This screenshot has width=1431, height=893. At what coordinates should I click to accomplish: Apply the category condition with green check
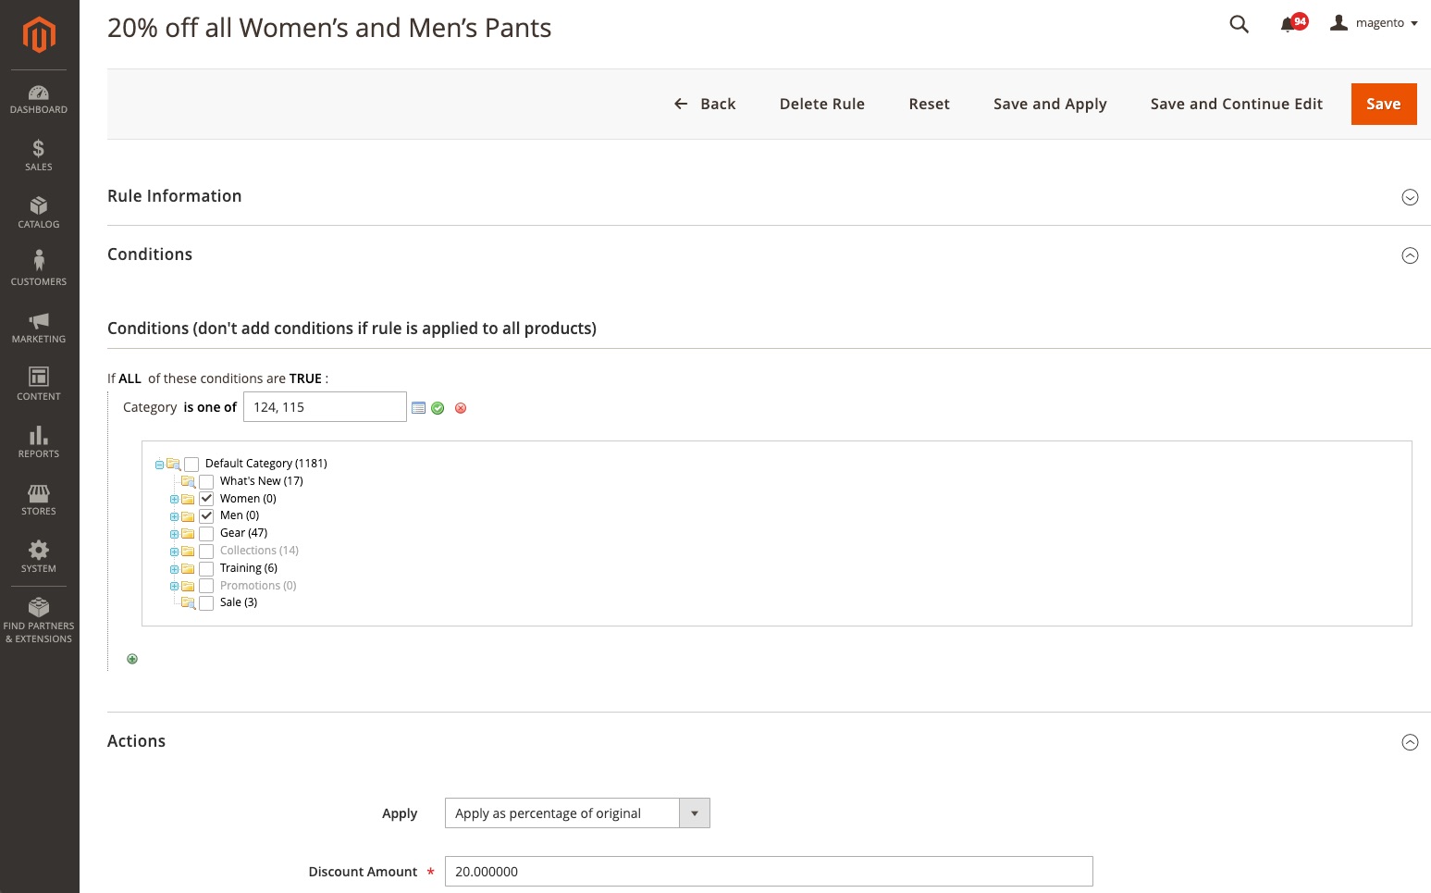tap(438, 408)
